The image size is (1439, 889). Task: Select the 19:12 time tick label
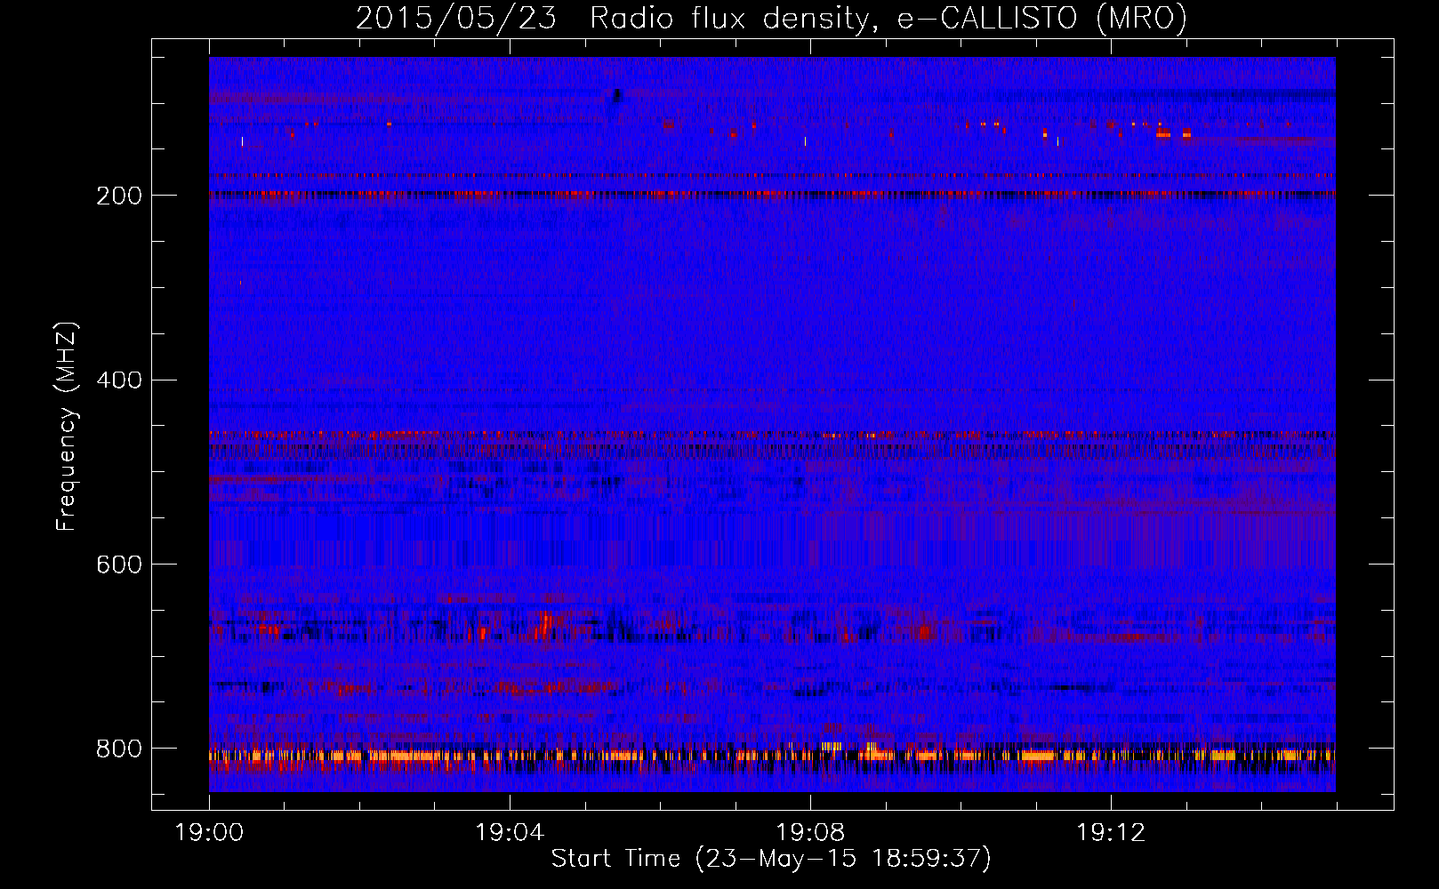point(1111,832)
